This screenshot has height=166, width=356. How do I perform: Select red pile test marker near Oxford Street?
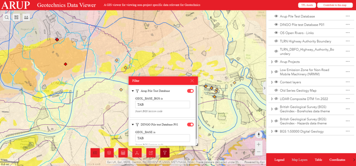(65, 64)
